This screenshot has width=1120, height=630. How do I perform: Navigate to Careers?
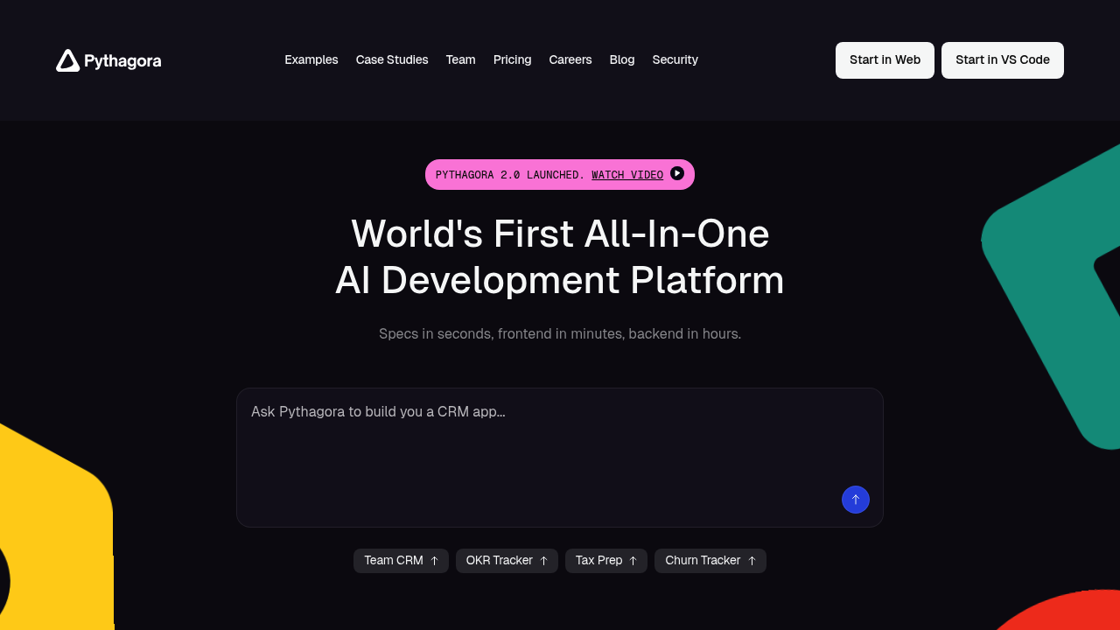click(x=570, y=60)
